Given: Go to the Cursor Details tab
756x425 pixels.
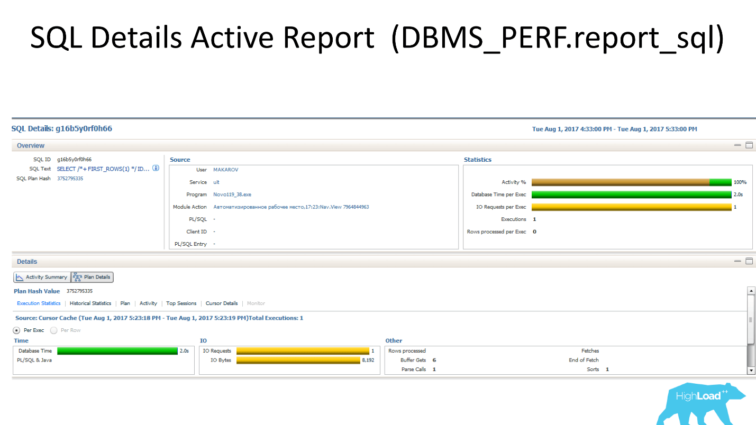Looking at the screenshot, I should [222, 303].
